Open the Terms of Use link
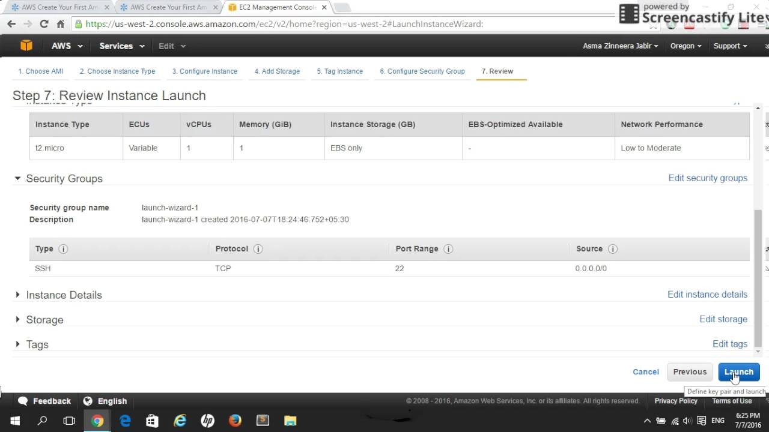 (732, 401)
